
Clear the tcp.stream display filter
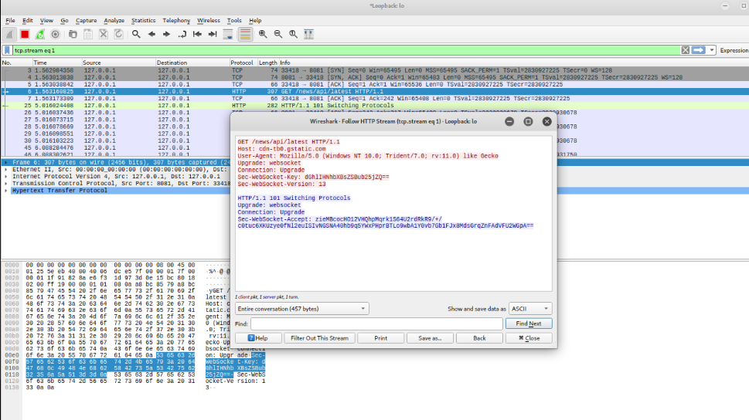[x=685, y=50]
